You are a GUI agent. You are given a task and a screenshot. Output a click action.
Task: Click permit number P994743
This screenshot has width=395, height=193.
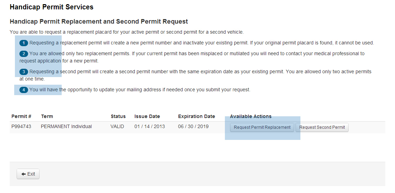[21, 127]
